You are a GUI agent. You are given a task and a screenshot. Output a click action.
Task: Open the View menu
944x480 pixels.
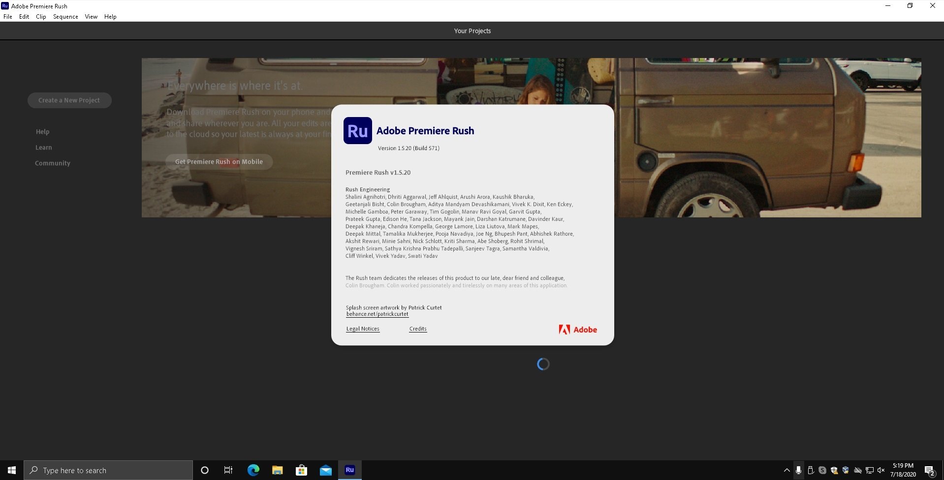[x=91, y=17]
